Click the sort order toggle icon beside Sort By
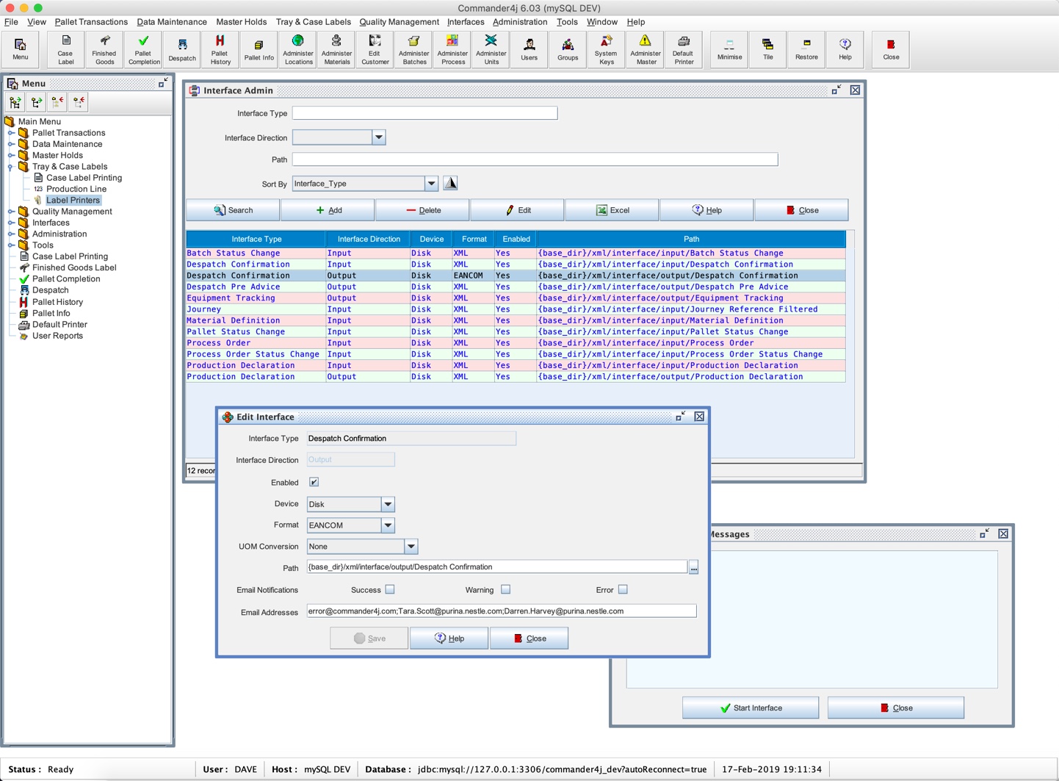 451,184
